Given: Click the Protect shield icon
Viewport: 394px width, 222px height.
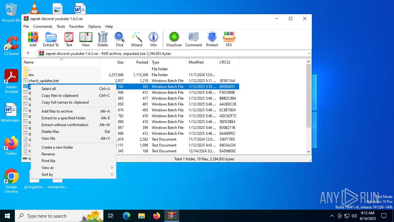Looking at the screenshot, I should point(212,39).
